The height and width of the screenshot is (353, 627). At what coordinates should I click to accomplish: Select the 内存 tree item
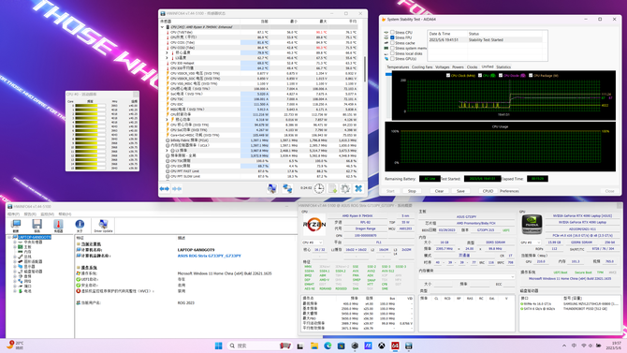(x=27, y=252)
